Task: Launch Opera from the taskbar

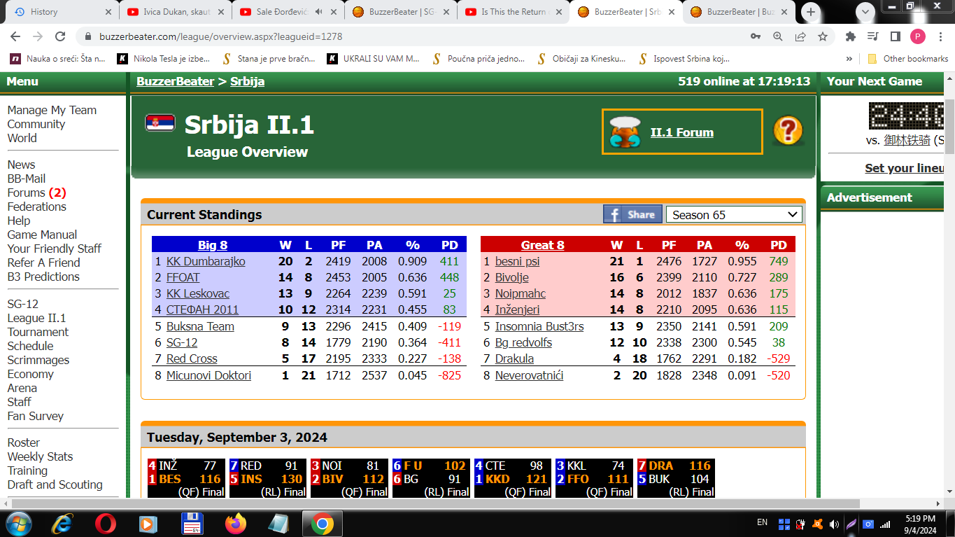Action: (106, 523)
